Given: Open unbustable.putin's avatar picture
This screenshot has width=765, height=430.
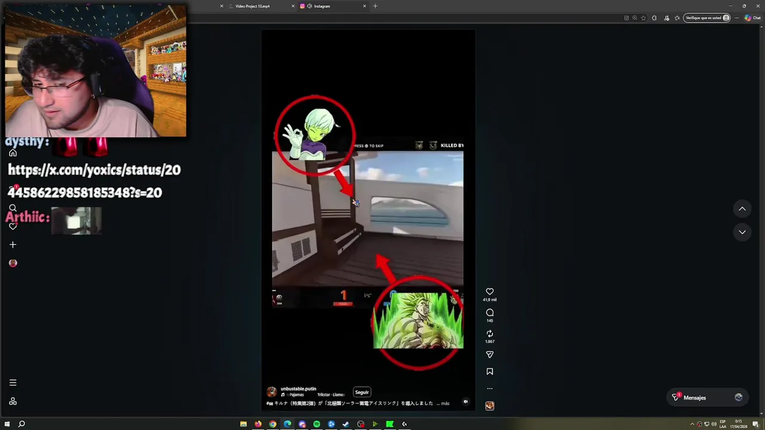Looking at the screenshot, I should [x=272, y=392].
